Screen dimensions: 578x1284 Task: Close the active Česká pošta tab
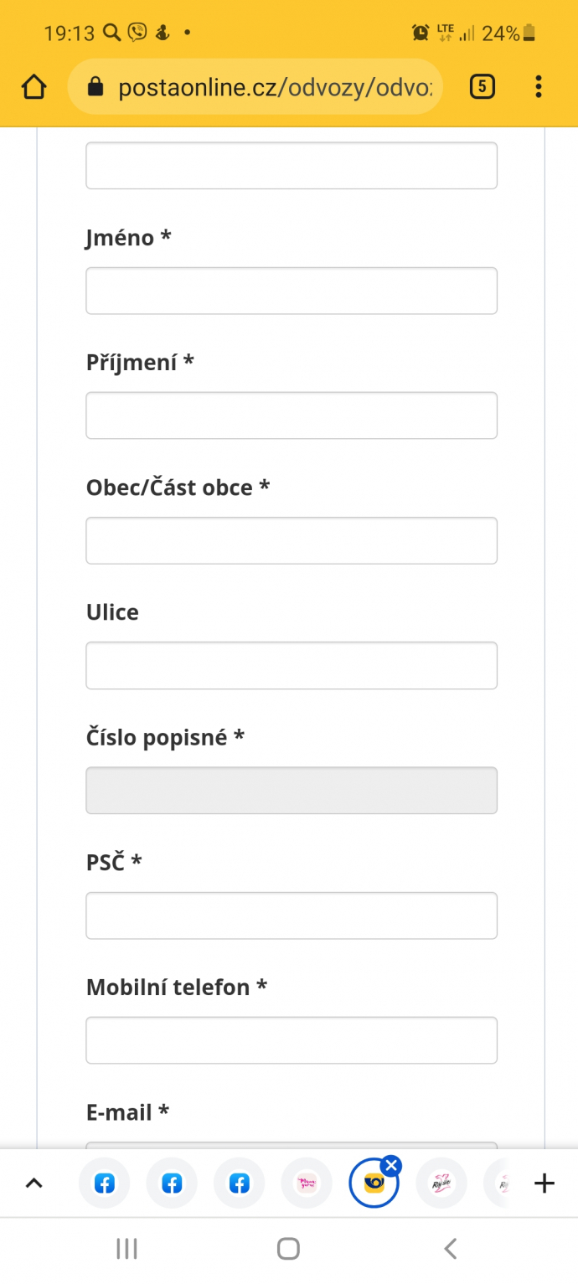point(390,1165)
